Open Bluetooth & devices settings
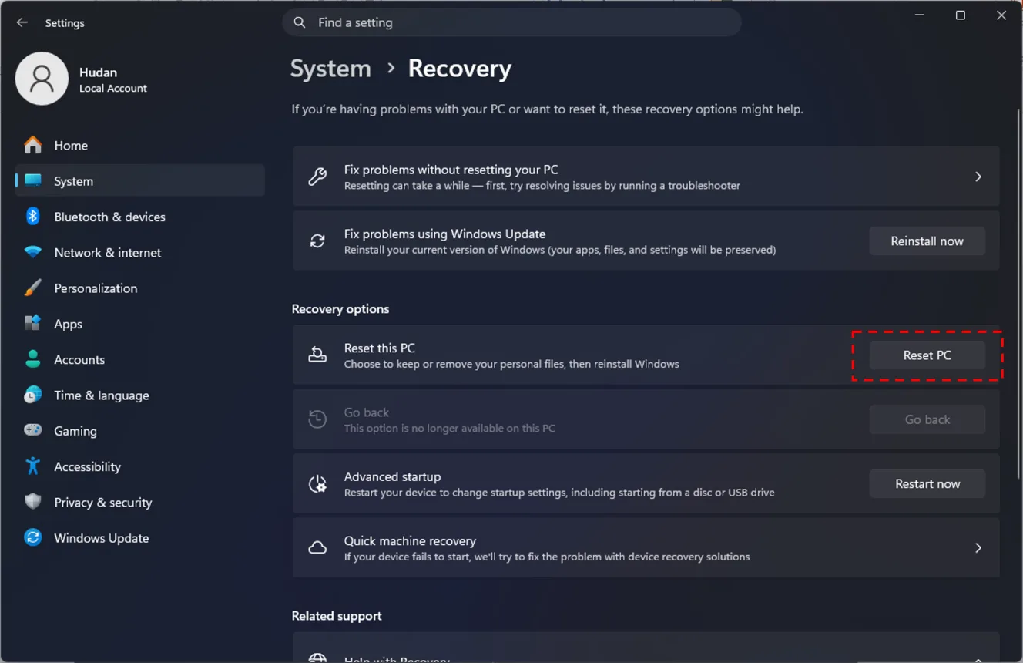Image resolution: width=1023 pixels, height=663 pixels. (x=140, y=217)
